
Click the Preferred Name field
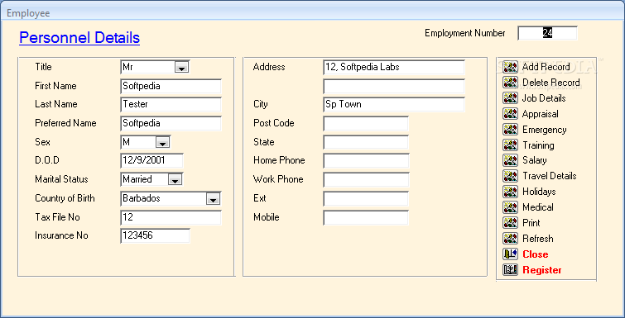pos(171,123)
